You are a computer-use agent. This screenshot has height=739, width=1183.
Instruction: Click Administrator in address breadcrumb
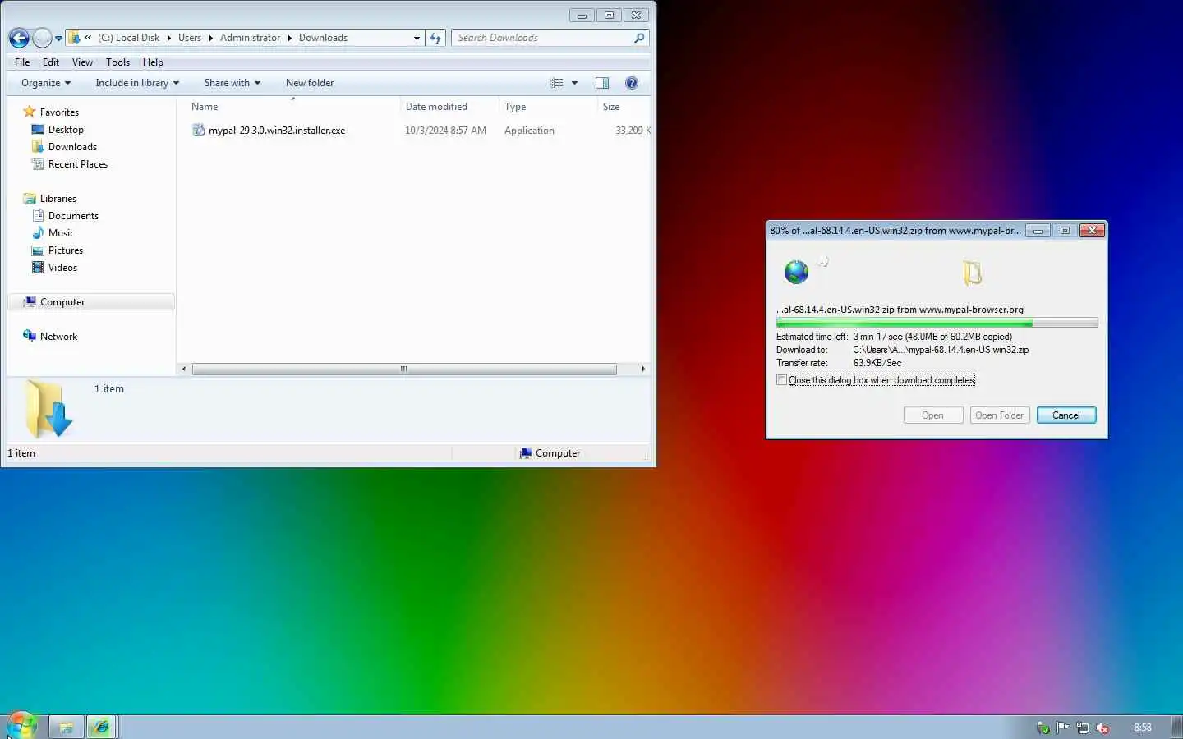[x=250, y=38]
